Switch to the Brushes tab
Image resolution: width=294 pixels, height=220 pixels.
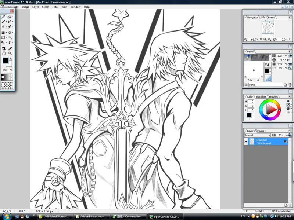pyautogui.click(x=273, y=97)
